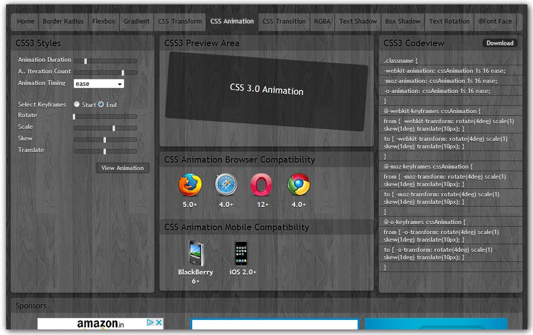The height and width of the screenshot is (335, 533).
Task: Click the Amazon.in sponsor logo
Action: pos(98,324)
